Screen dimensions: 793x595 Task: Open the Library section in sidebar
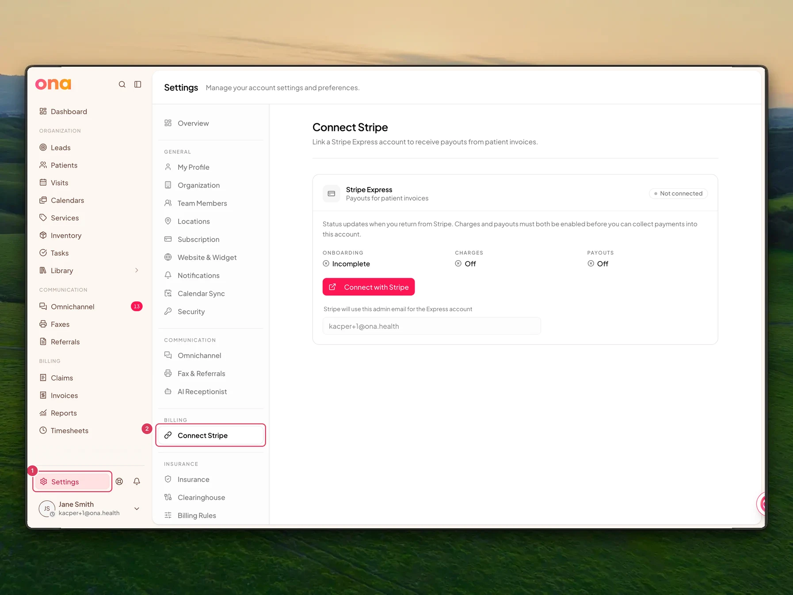[90, 271]
